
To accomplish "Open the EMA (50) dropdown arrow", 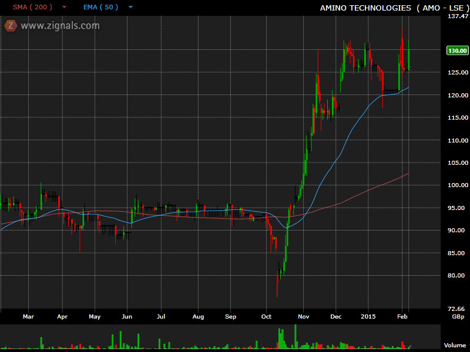I will (130, 8).
